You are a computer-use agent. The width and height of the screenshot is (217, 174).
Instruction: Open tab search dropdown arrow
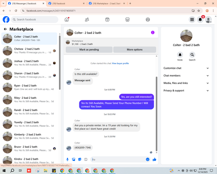(x=3, y=3)
